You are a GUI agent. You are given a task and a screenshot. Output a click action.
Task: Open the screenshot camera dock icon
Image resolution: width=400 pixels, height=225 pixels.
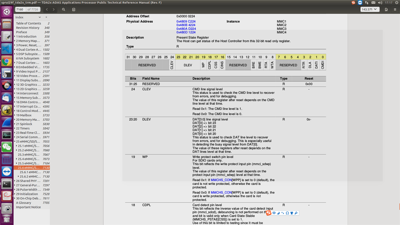pyautogui.click(x=7, y=208)
